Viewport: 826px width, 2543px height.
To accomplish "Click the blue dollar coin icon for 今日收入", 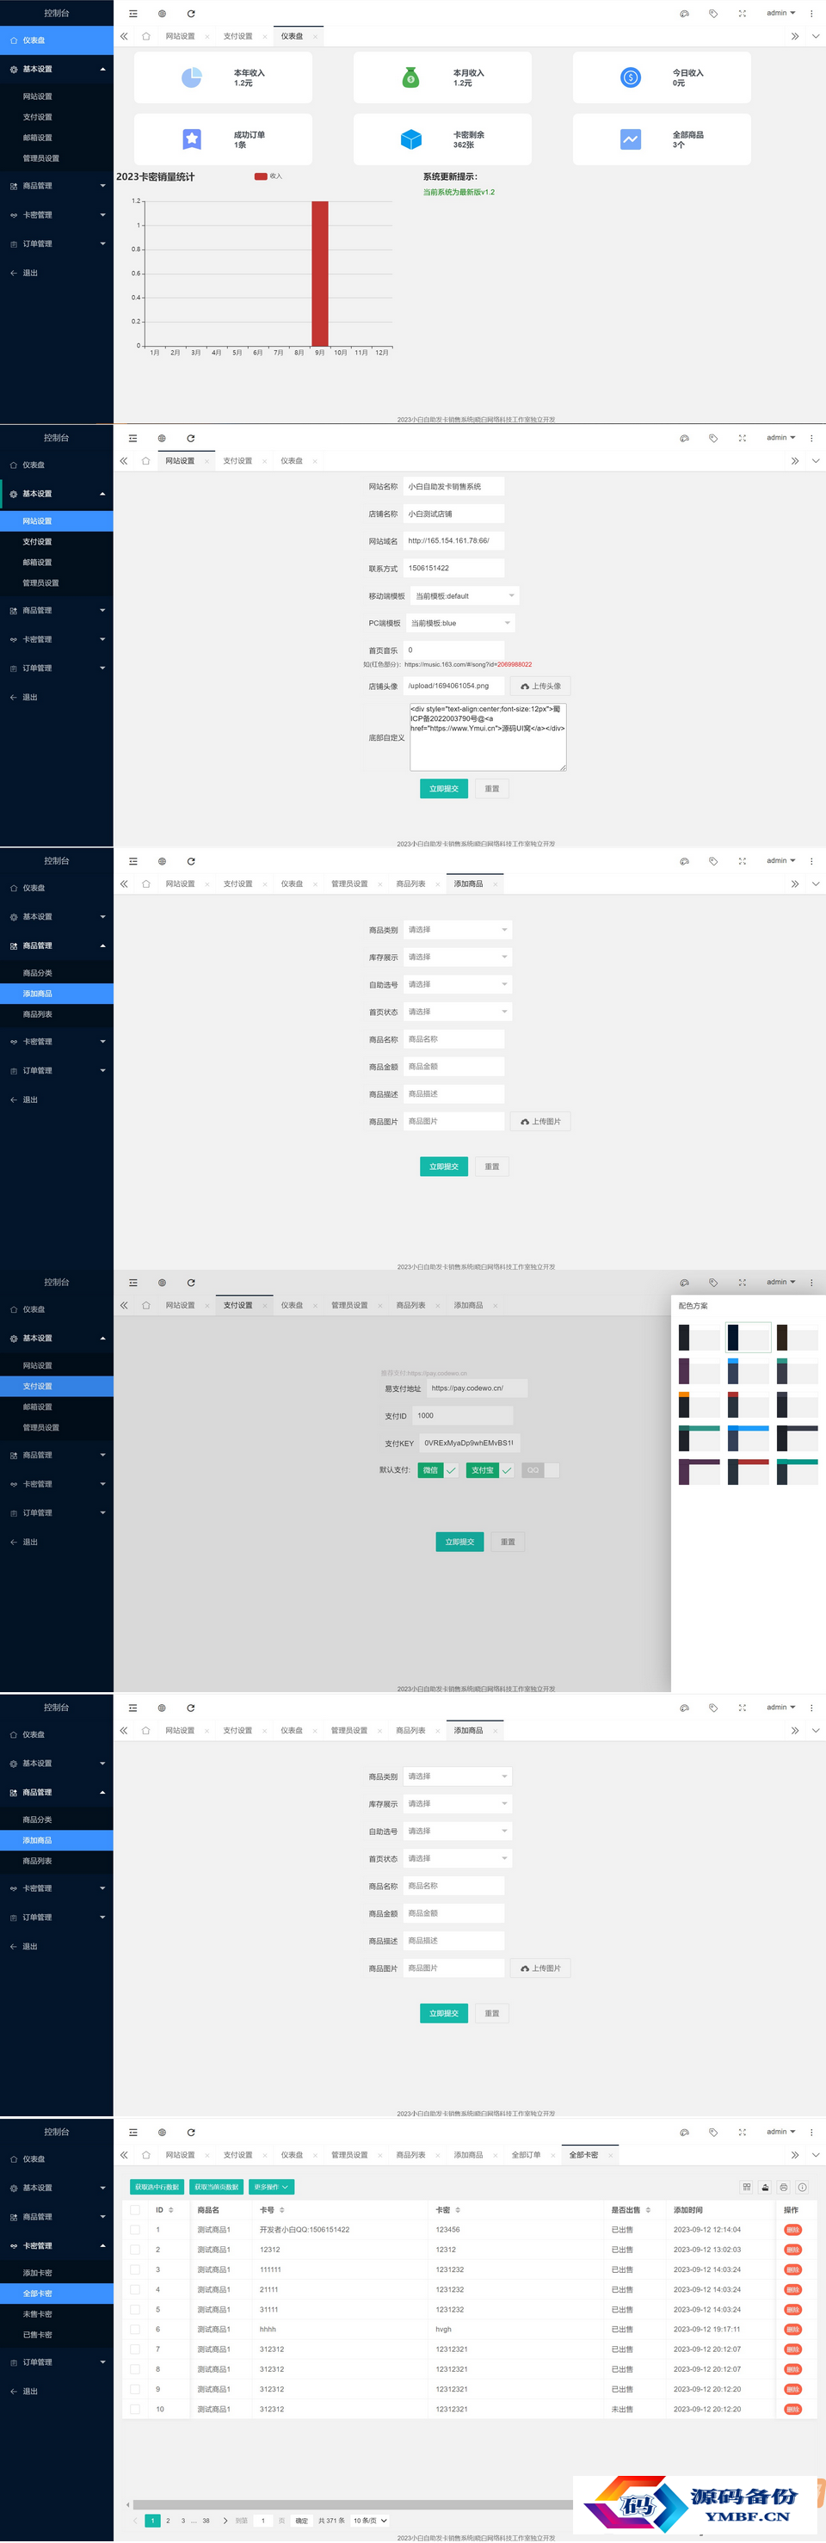I will tap(631, 77).
